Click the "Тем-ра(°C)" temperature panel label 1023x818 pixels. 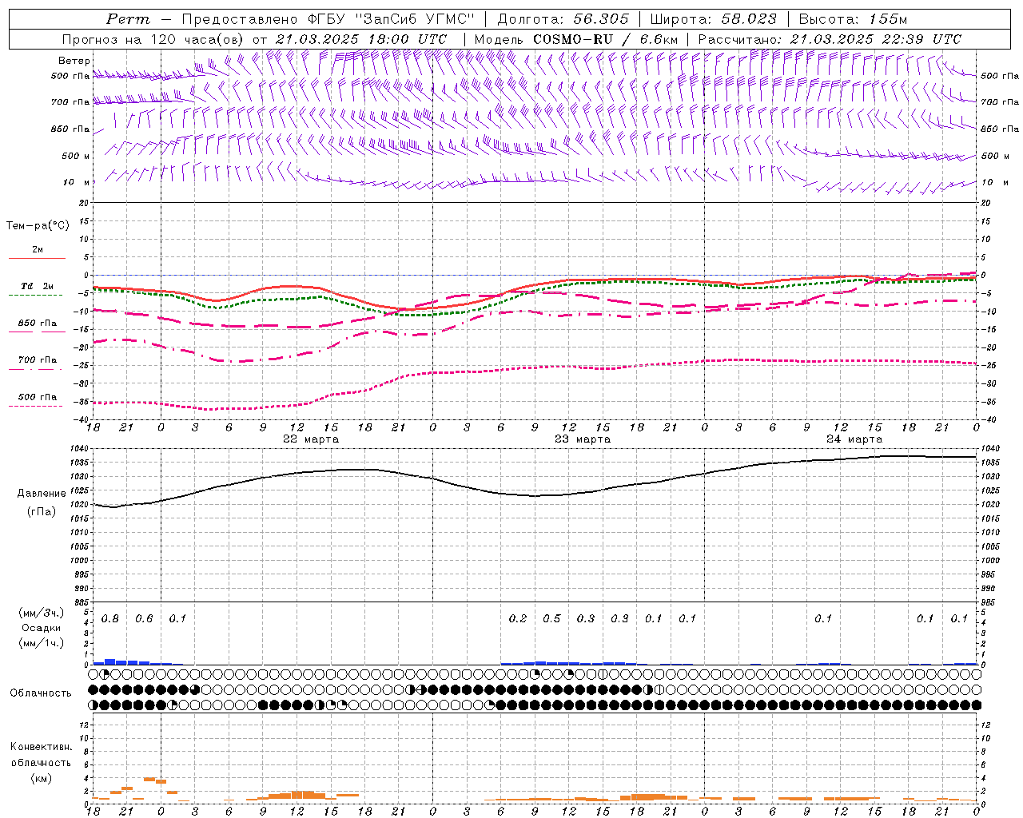(38, 226)
